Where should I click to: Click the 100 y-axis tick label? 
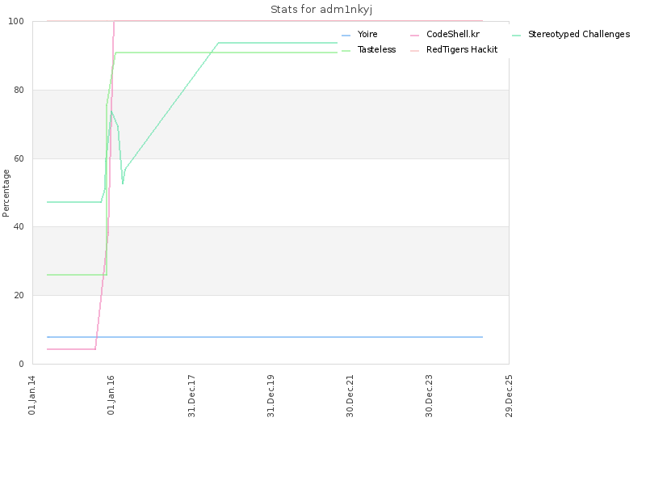coord(16,22)
